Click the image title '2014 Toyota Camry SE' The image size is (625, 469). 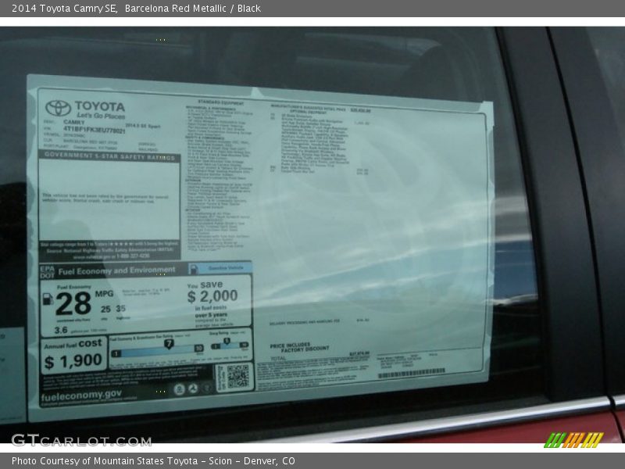(64, 9)
